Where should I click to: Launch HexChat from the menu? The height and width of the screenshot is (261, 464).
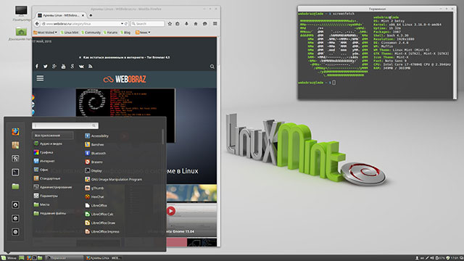[94, 196]
